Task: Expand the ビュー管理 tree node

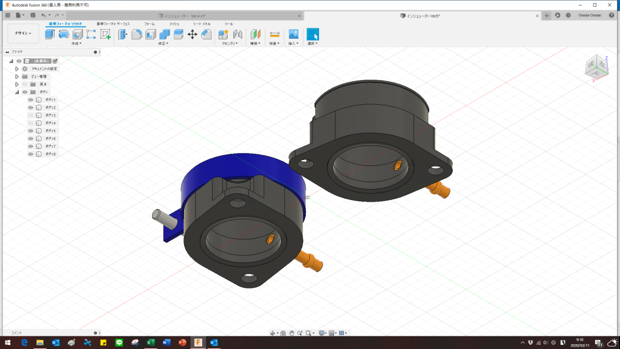Action: 16,76
